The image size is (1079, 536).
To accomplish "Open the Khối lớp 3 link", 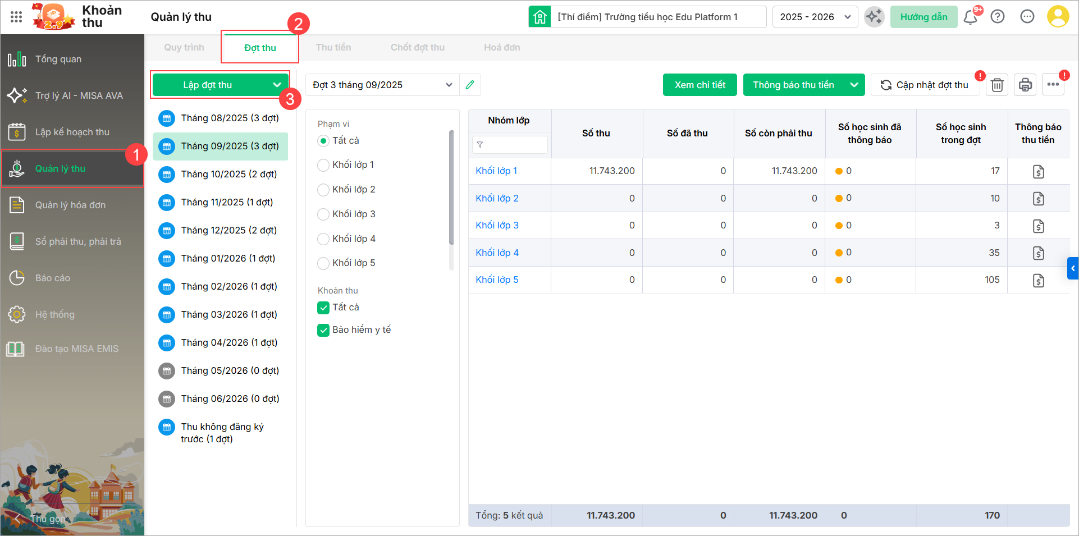I will (497, 225).
